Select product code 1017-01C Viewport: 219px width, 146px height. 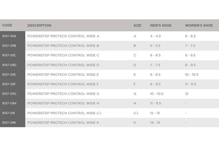pos(9,55)
